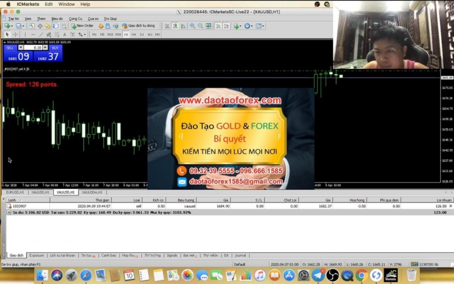Select the trendline drawing tool

click(x=41, y=35)
